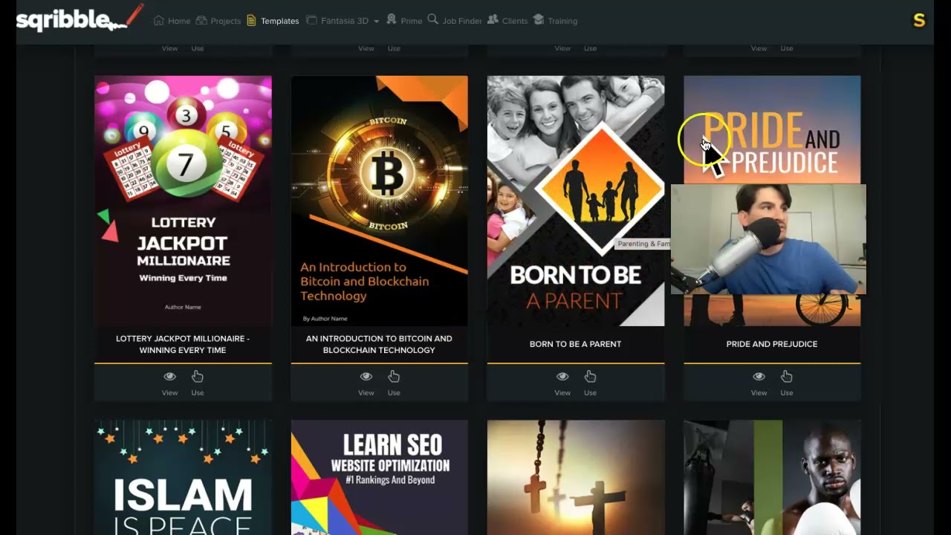
Task: Click the yellow S account icon
Action: pyautogui.click(x=919, y=20)
